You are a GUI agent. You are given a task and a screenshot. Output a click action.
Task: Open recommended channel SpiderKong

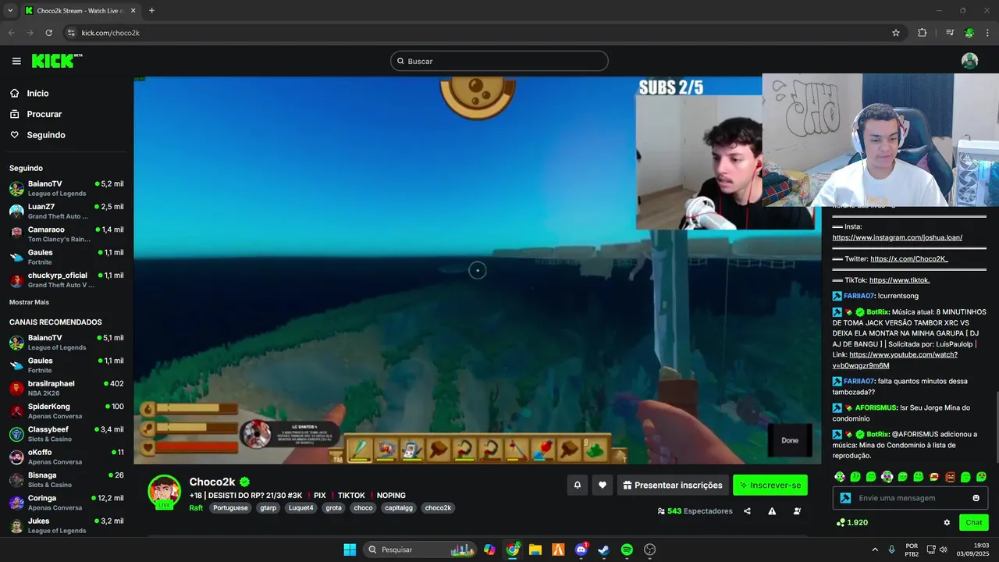pos(66,411)
